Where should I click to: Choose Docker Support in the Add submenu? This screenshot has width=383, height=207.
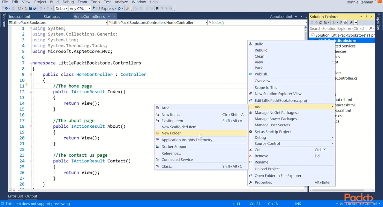[x=201, y=146]
